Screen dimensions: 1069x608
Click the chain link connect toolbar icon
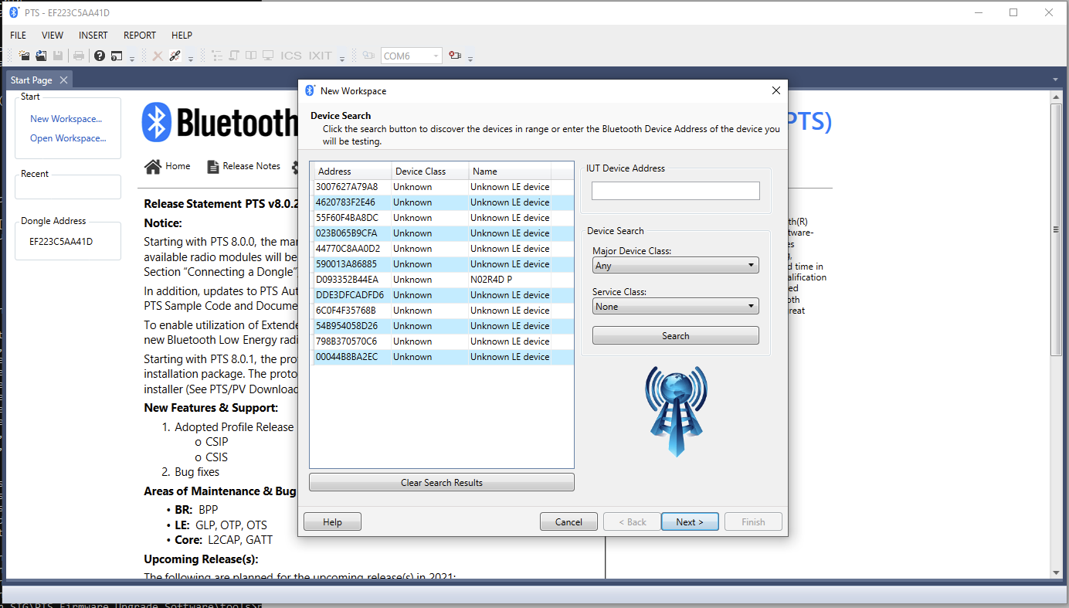tap(175, 56)
